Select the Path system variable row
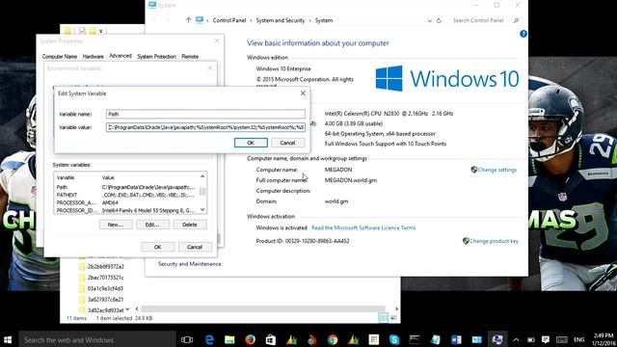617x347 pixels. pyautogui.click(x=126, y=187)
